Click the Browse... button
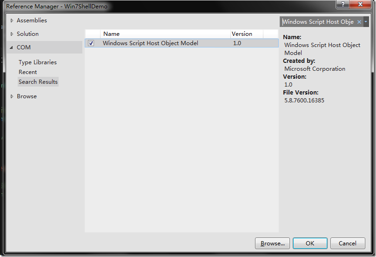 tap(272, 243)
